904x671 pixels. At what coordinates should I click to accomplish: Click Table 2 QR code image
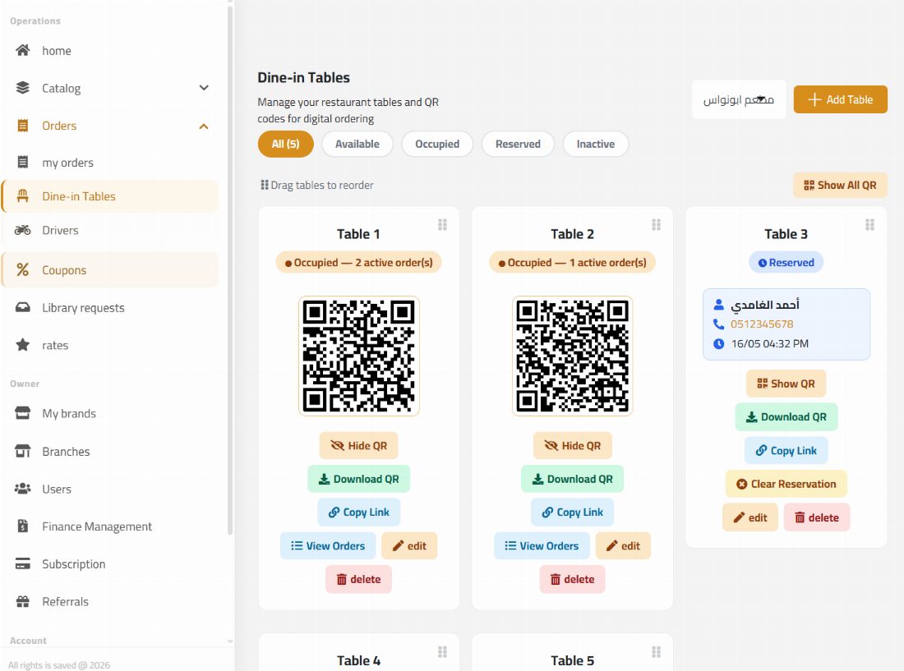point(573,356)
